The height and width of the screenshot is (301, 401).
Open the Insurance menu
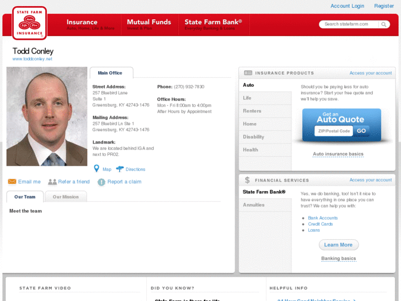[x=90, y=25]
